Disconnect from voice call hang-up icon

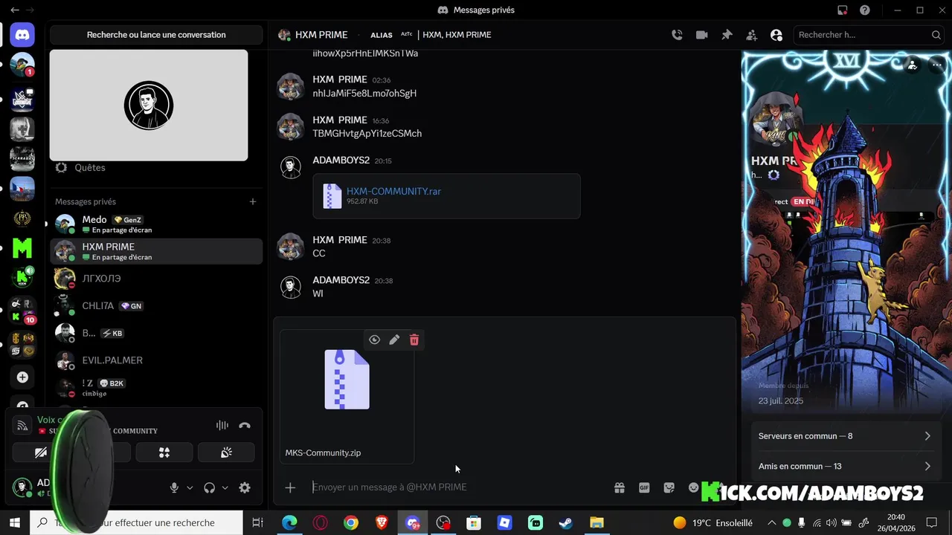pyautogui.click(x=245, y=426)
